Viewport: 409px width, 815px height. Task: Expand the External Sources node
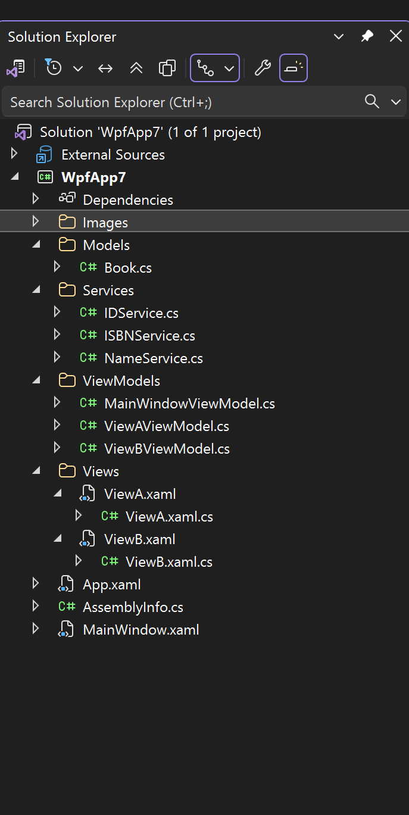pos(14,154)
